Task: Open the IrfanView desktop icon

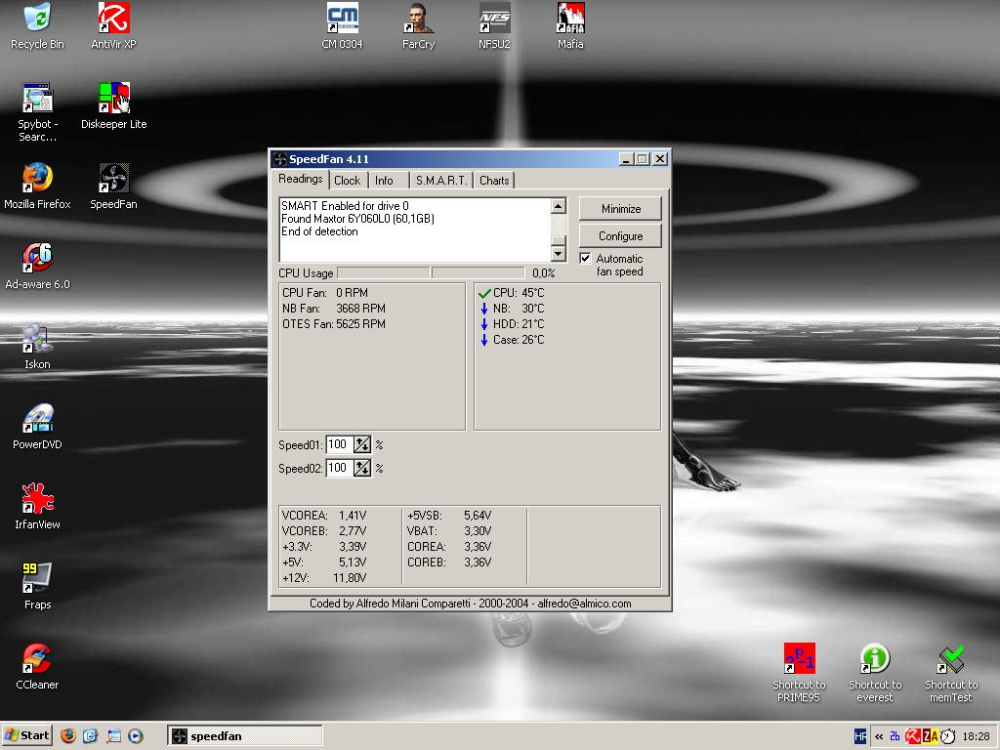Action: (37, 499)
